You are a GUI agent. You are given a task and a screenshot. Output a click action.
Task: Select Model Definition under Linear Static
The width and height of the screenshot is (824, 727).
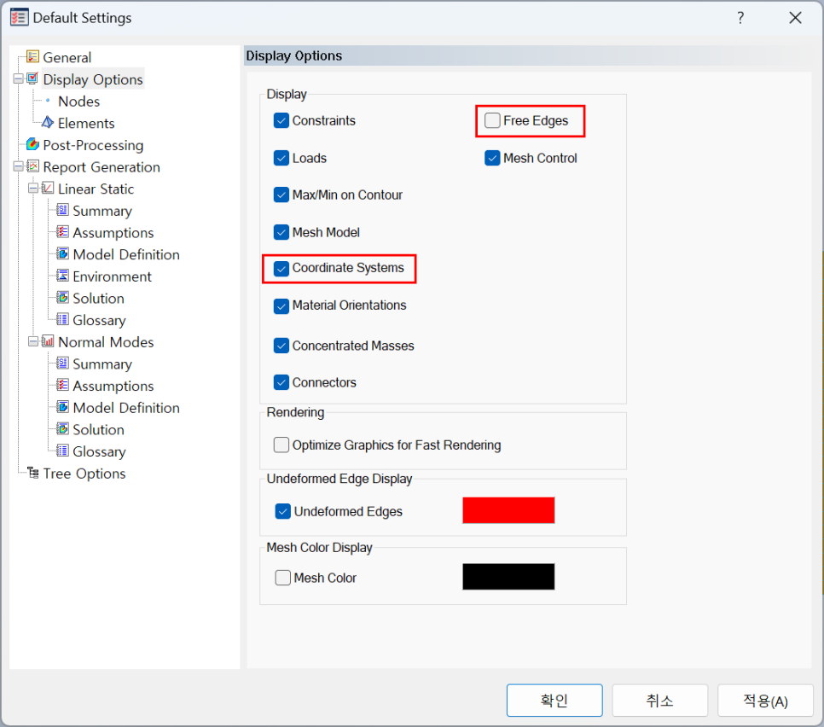(x=126, y=254)
